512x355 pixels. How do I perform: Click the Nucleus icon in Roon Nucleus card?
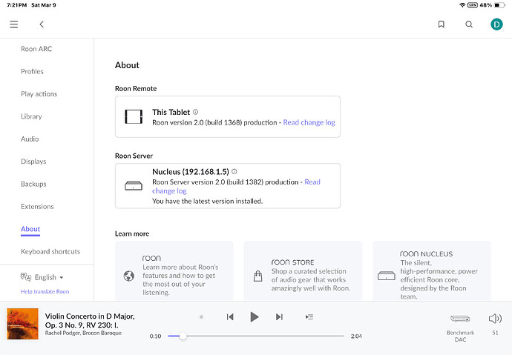[387, 276]
